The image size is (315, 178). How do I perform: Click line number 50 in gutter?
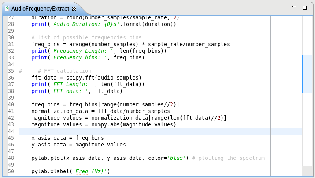point(11,172)
